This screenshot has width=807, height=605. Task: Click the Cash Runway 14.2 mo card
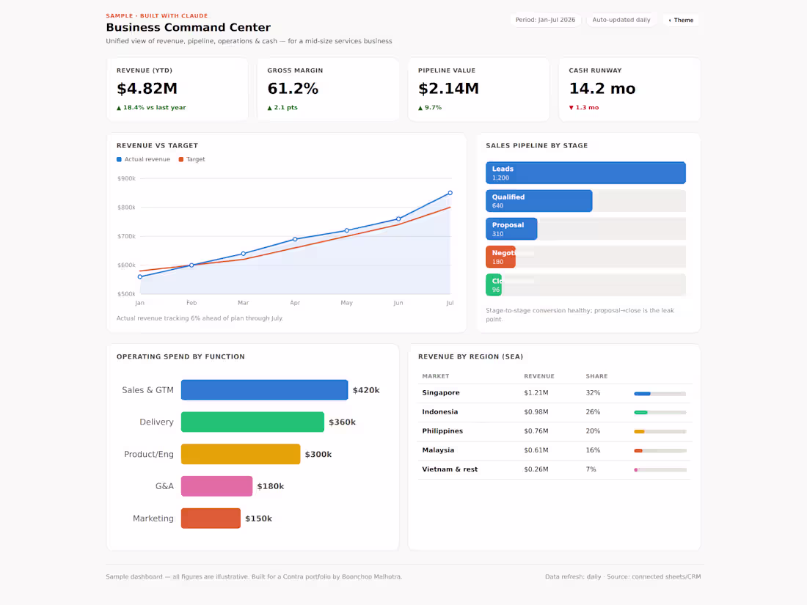click(629, 89)
